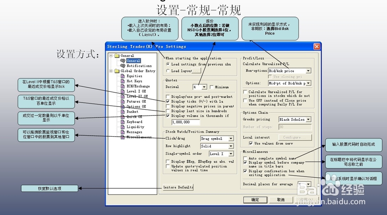Close the Sterling Trader Pro Settings dialog
Image resolution: width=387 pixels, height=215 pixels.
point(317,47)
